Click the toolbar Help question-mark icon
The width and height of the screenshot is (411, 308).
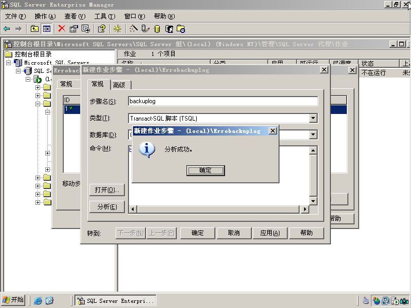coord(102,29)
